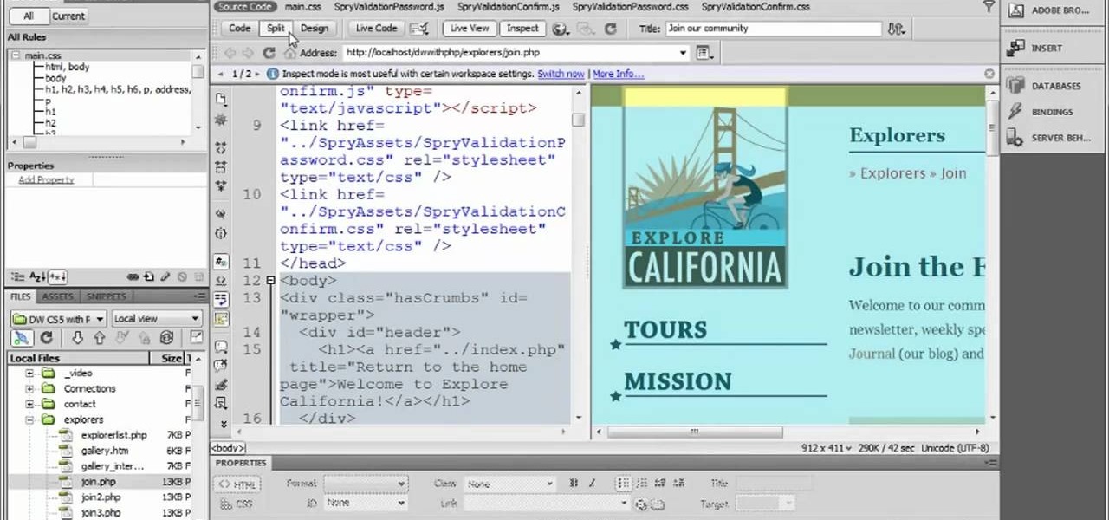1109x520 pixels.
Task: Switch to Design view
Action: click(315, 29)
